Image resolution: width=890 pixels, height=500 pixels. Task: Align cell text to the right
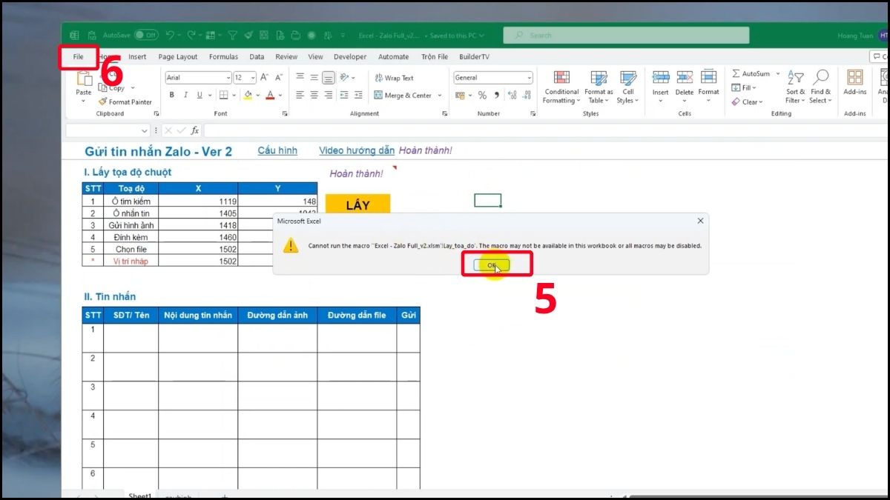328,95
